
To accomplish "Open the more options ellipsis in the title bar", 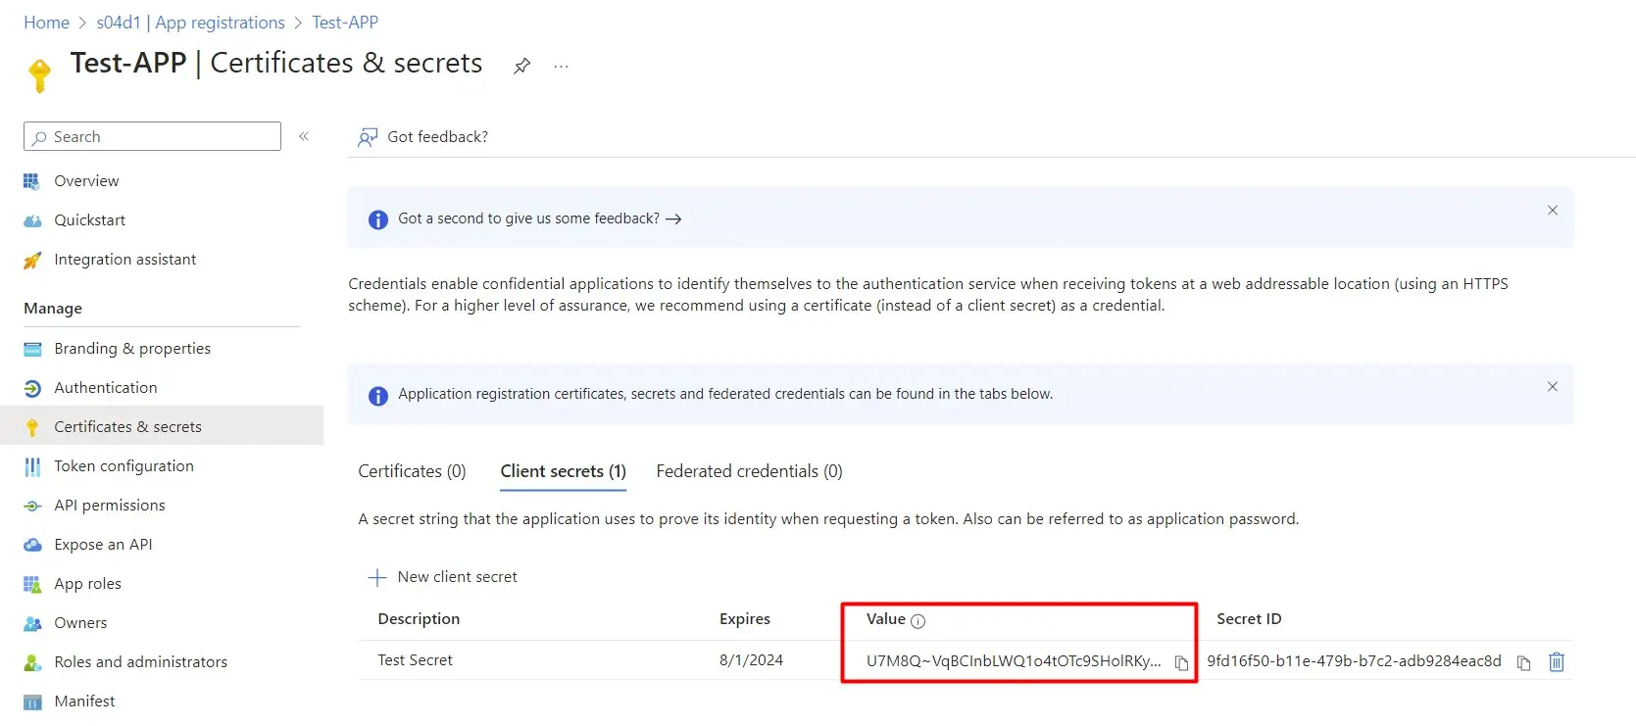I will (x=561, y=66).
